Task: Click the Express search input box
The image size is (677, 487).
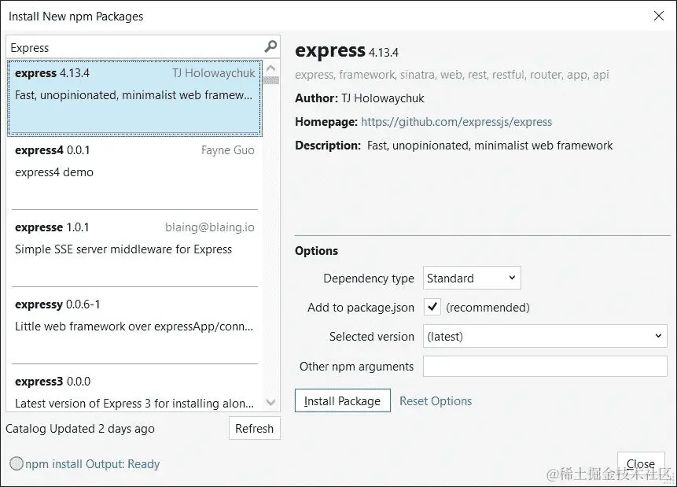Action: (x=134, y=47)
